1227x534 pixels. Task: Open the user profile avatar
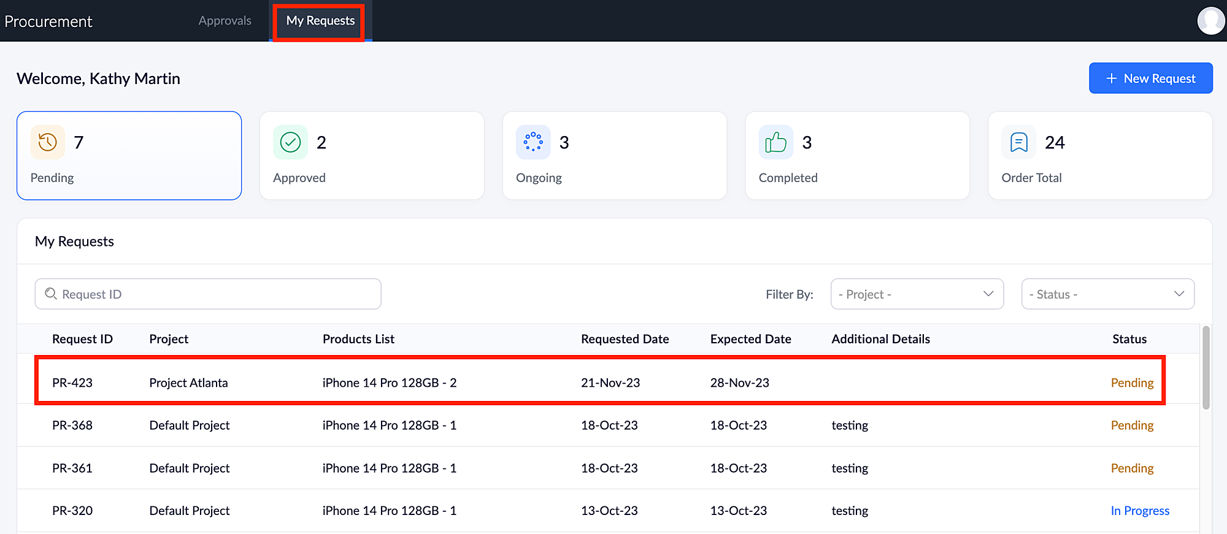(1211, 21)
